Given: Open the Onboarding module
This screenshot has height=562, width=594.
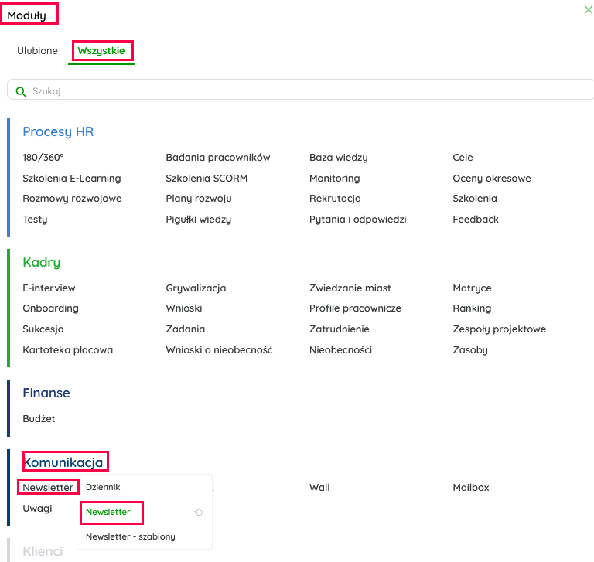Looking at the screenshot, I should (50, 308).
